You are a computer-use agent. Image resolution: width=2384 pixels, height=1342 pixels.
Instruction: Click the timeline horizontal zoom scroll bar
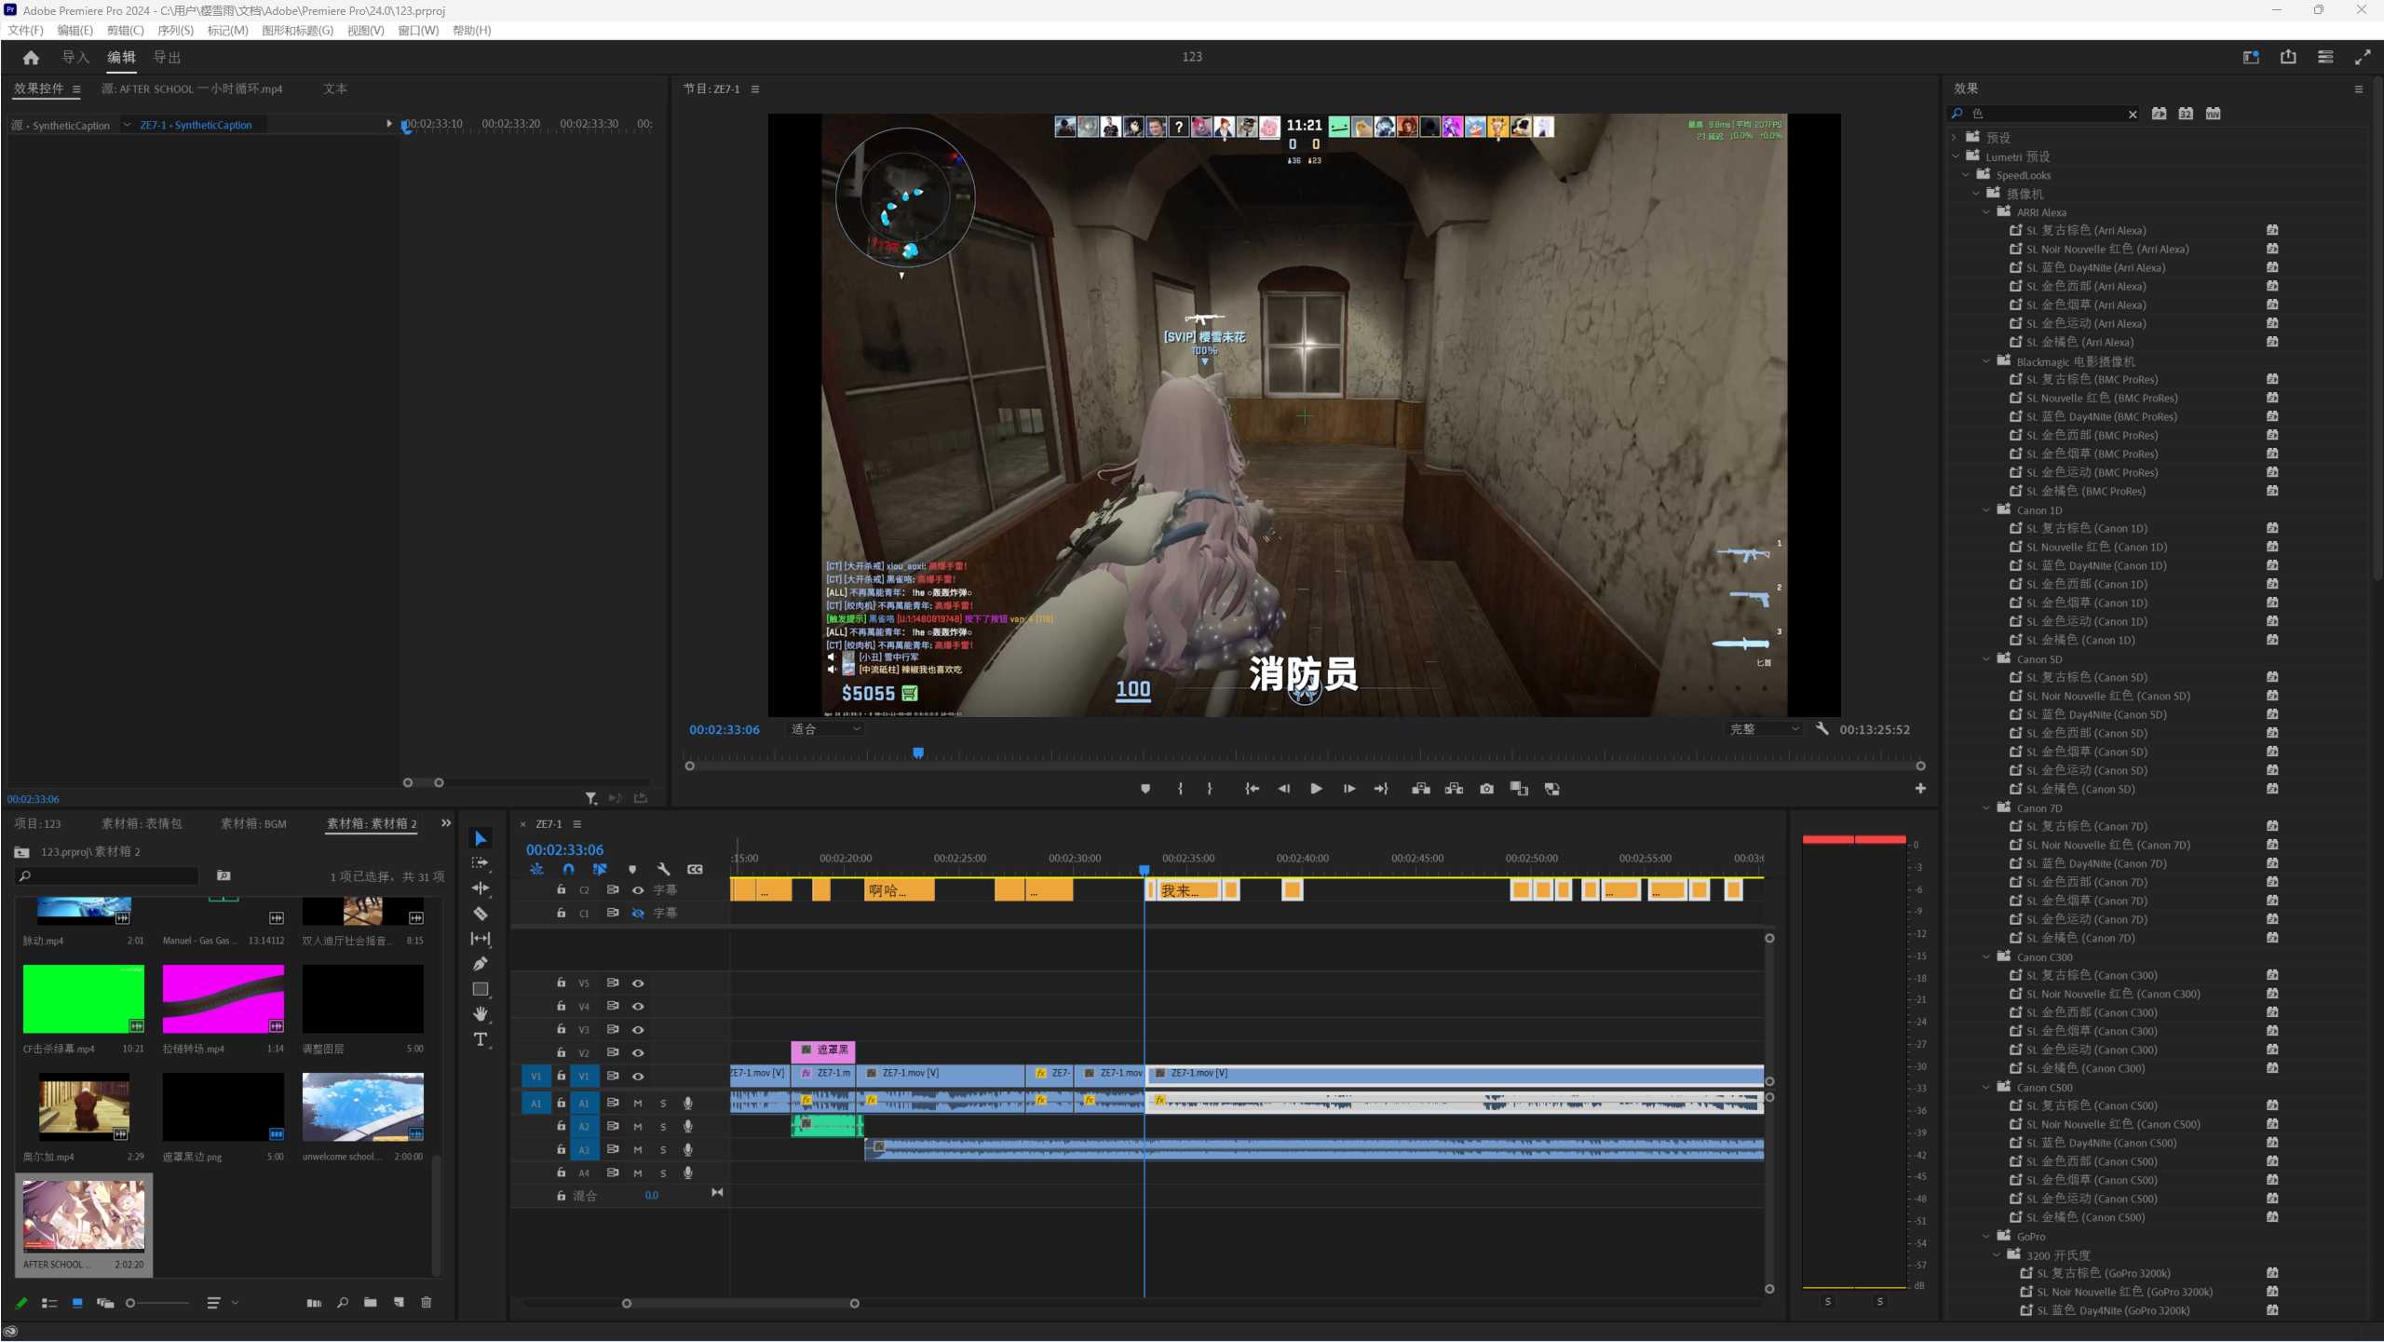click(740, 1304)
